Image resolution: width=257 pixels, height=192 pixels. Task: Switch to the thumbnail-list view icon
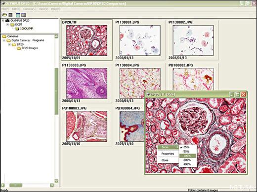point(24,15)
